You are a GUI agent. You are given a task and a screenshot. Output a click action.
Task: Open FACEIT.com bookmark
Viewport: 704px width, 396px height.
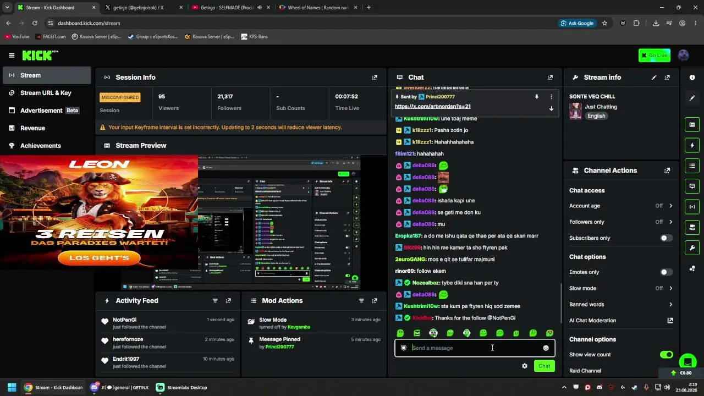tap(50, 37)
